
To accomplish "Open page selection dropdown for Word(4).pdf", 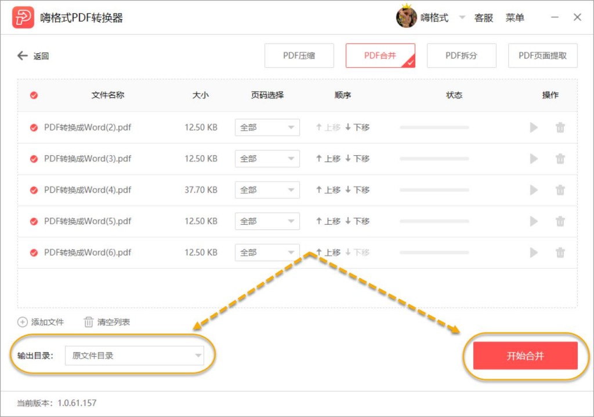I will click(x=267, y=190).
